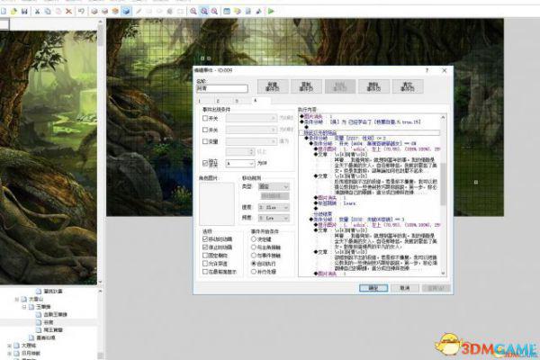
Task: Uncheck the self switch condition checkbox
Action: coord(205,163)
